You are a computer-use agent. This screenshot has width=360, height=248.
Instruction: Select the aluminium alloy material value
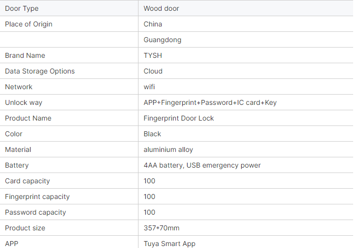tap(168, 149)
